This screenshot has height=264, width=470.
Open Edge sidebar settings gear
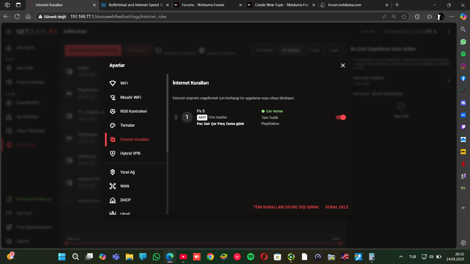[463, 242]
